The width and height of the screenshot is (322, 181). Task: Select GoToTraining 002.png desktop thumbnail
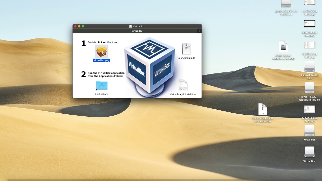tap(309, 45)
